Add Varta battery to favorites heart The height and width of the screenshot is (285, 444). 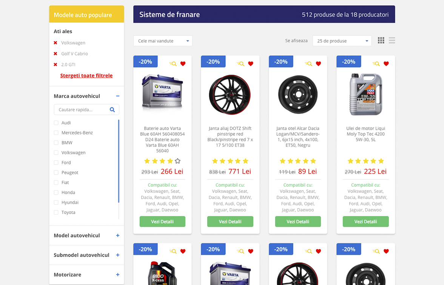point(183,64)
